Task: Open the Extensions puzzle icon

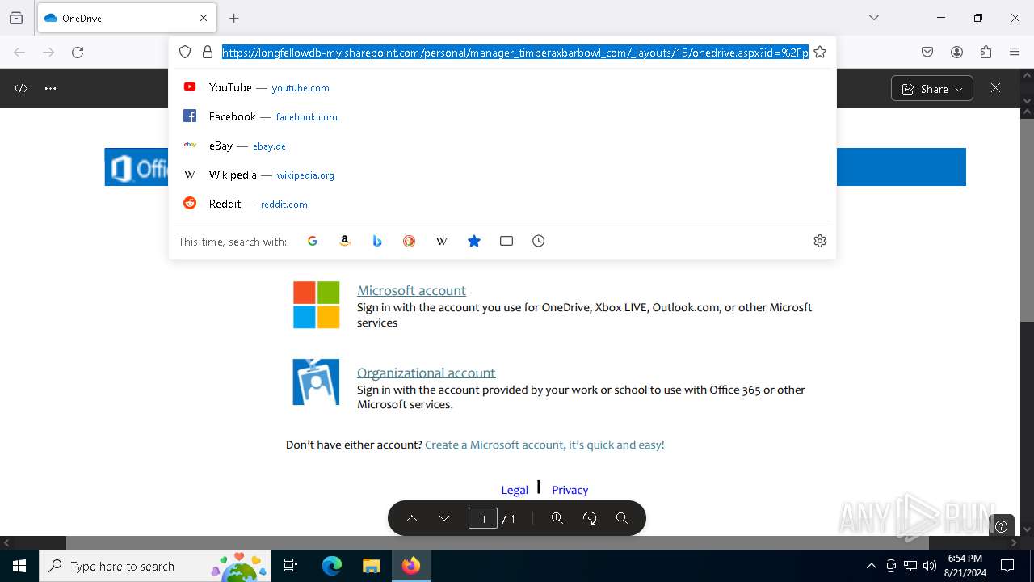Action: click(x=986, y=52)
